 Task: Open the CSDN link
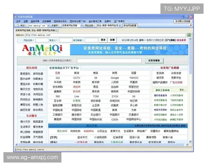(x=115, y=120)
